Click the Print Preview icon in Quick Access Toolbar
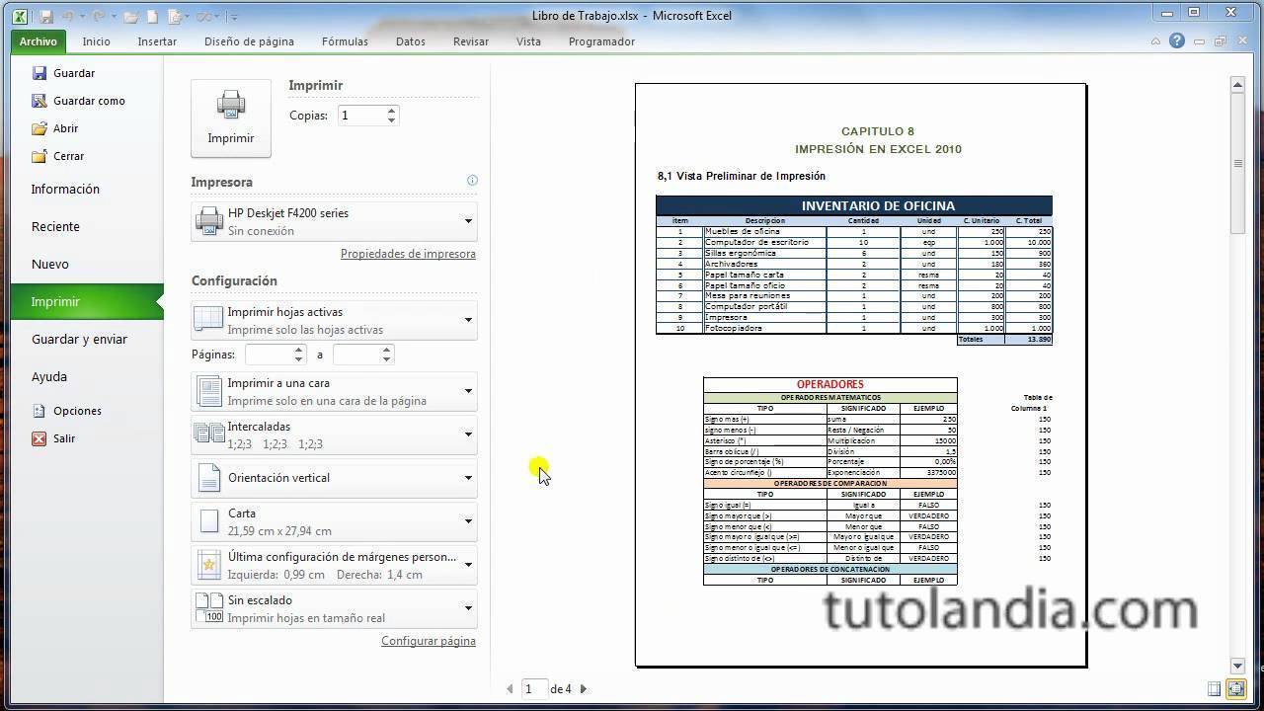 [174, 16]
